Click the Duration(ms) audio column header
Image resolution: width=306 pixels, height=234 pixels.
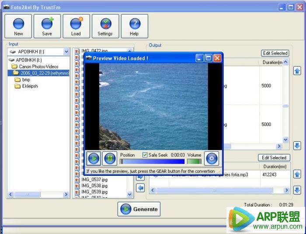tap(275, 167)
